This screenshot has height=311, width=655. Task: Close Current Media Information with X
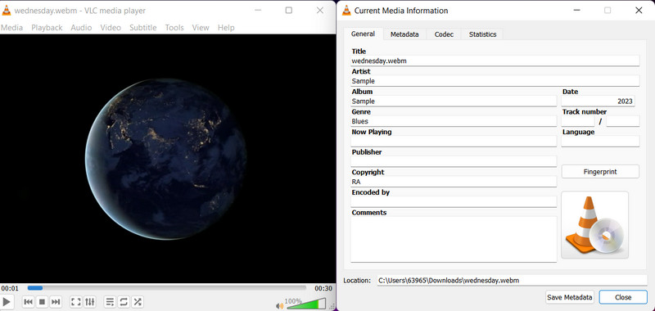(639, 11)
